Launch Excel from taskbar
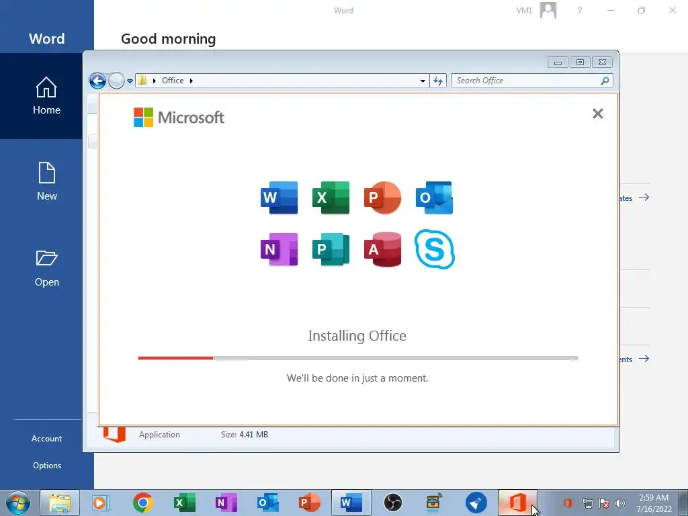 184,503
